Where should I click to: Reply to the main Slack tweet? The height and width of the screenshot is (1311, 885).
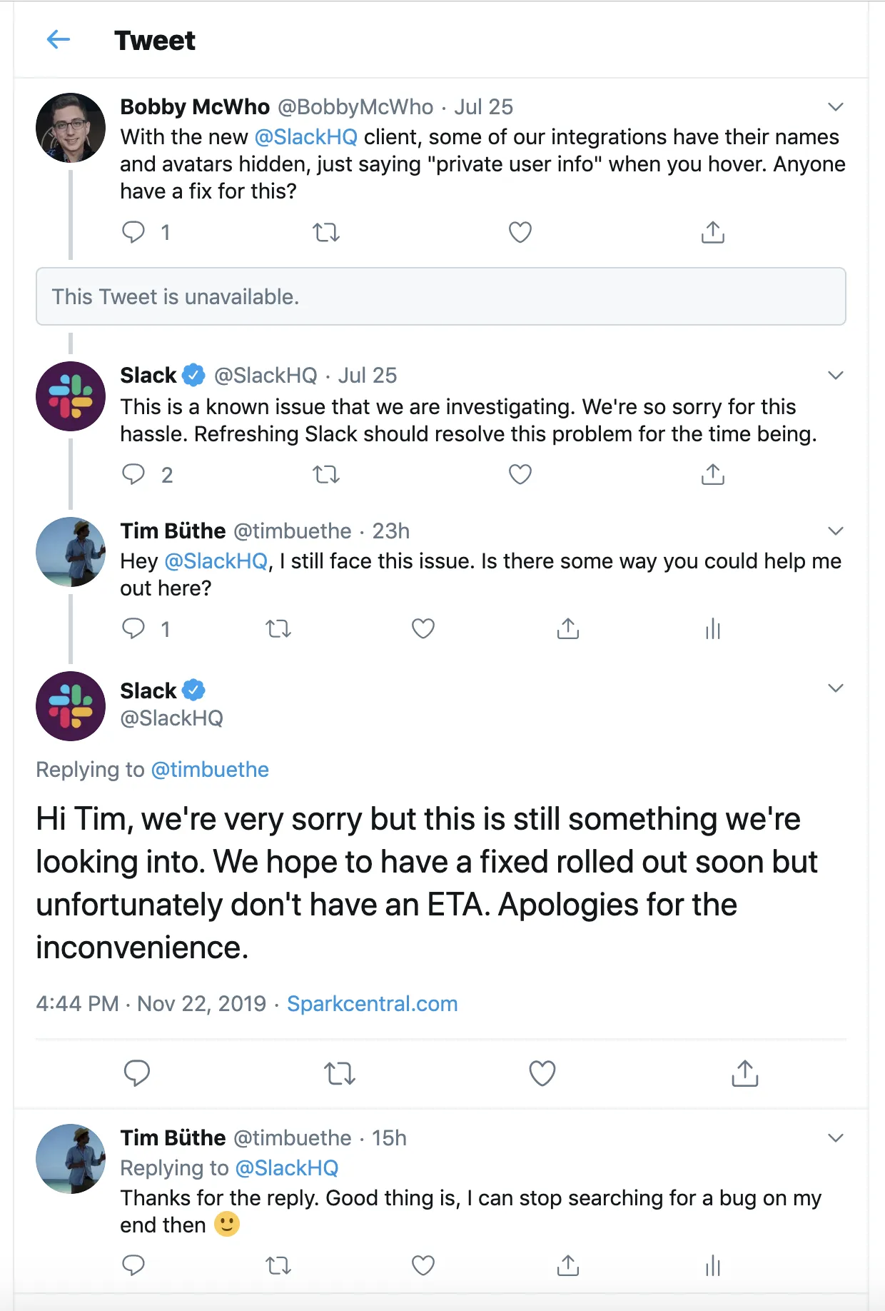[x=137, y=1073]
